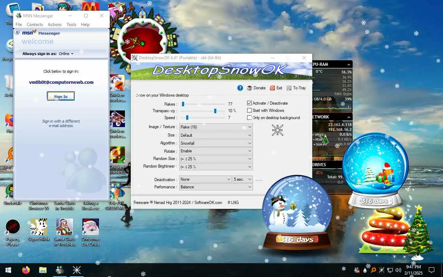Collapse the CPU-RAM gadget arrow
Image resolution: width=443 pixels, height=277 pixels.
(349, 64)
